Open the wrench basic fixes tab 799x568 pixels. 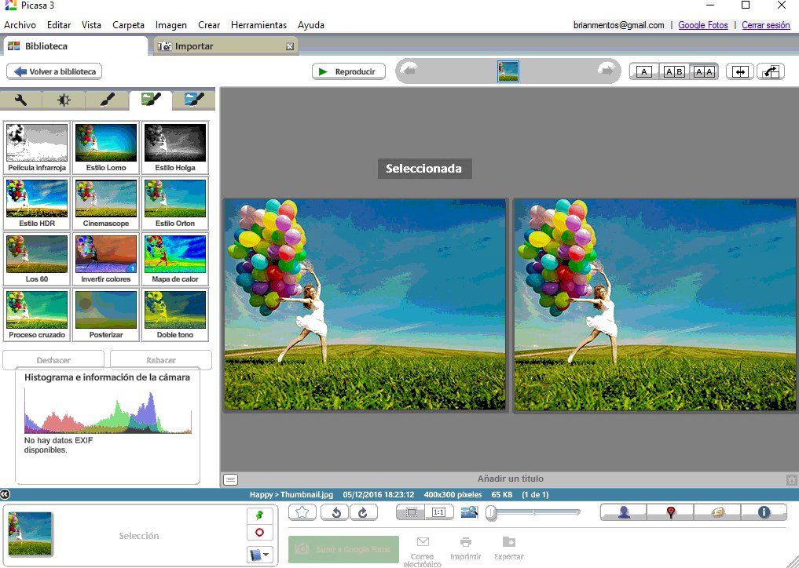coord(21,100)
